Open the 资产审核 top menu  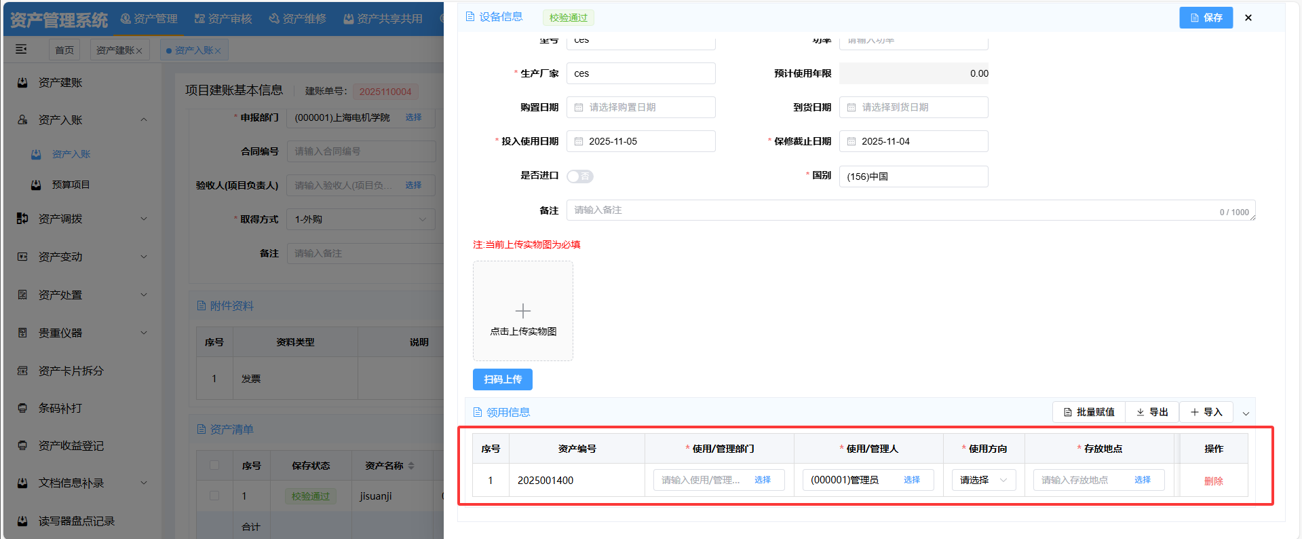(223, 18)
